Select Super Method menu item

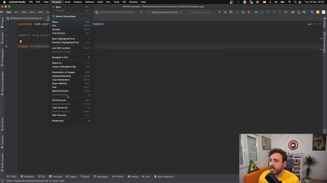pyautogui.click(x=71, y=83)
